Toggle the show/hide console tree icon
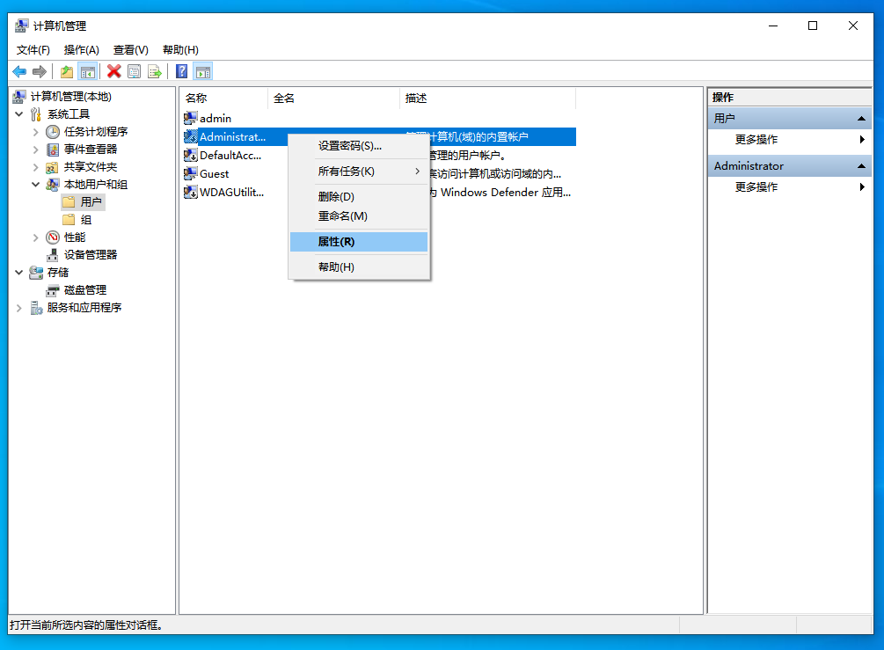Viewport: 884px width, 650px height. tap(87, 71)
